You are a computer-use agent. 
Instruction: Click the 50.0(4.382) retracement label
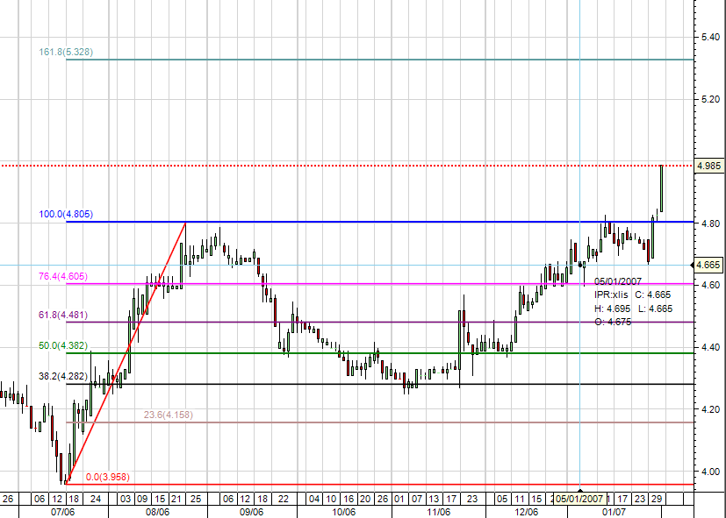(63, 345)
